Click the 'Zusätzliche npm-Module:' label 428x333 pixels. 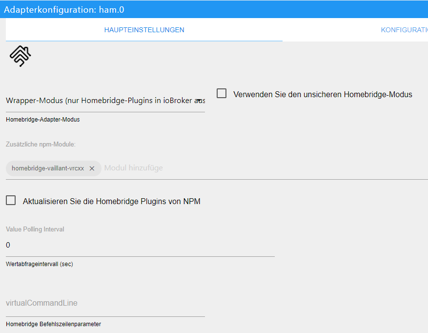(x=41, y=145)
